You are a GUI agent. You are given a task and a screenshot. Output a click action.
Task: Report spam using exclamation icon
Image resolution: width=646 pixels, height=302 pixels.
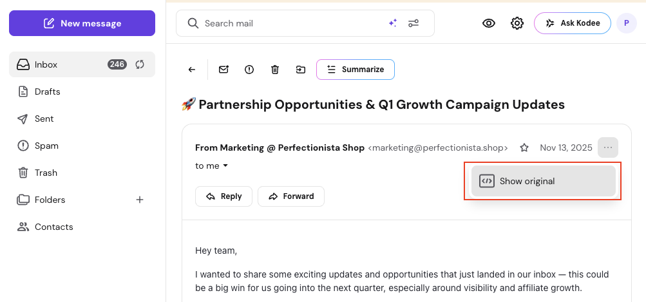(x=249, y=70)
